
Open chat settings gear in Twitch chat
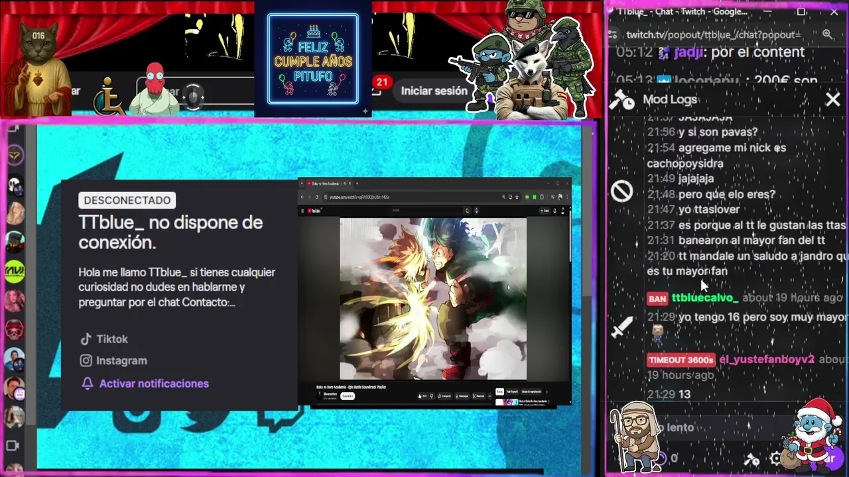click(x=775, y=458)
